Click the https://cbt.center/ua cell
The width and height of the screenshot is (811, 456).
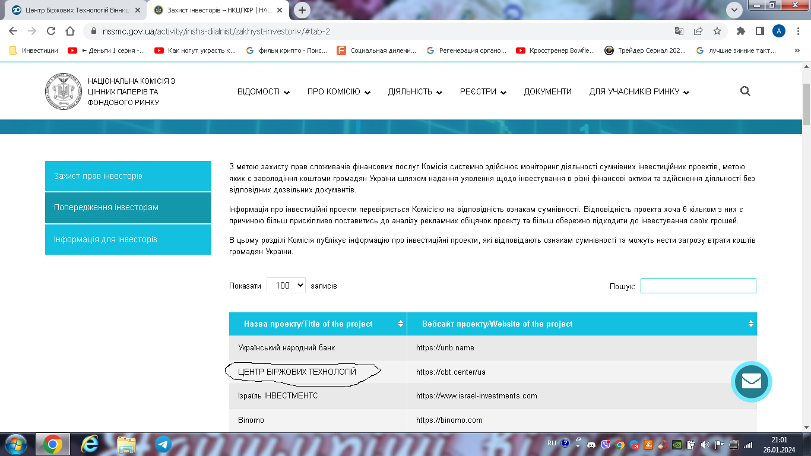click(582, 372)
